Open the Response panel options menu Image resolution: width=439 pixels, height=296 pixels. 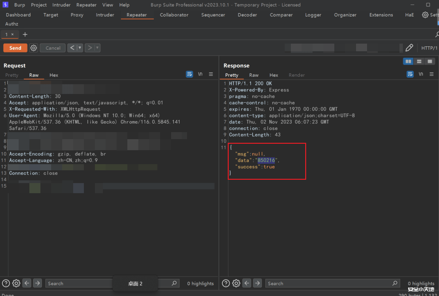432,74
